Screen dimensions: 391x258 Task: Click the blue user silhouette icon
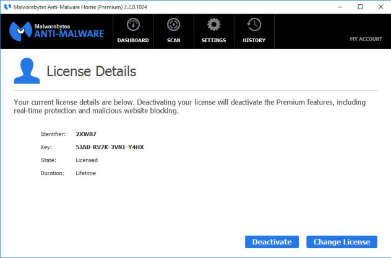tap(27, 71)
